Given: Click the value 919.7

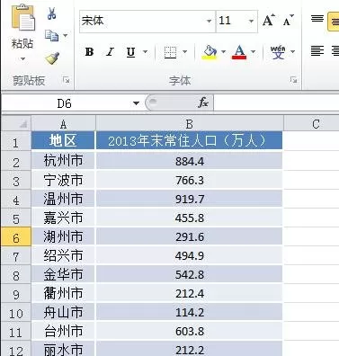Looking at the screenshot, I should point(190,200).
